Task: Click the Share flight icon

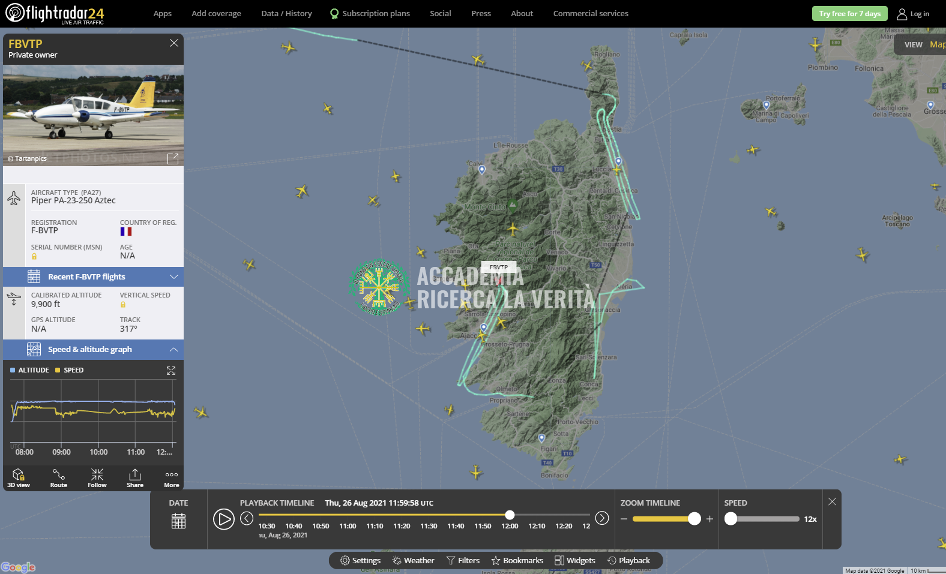Action: (x=135, y=478)
